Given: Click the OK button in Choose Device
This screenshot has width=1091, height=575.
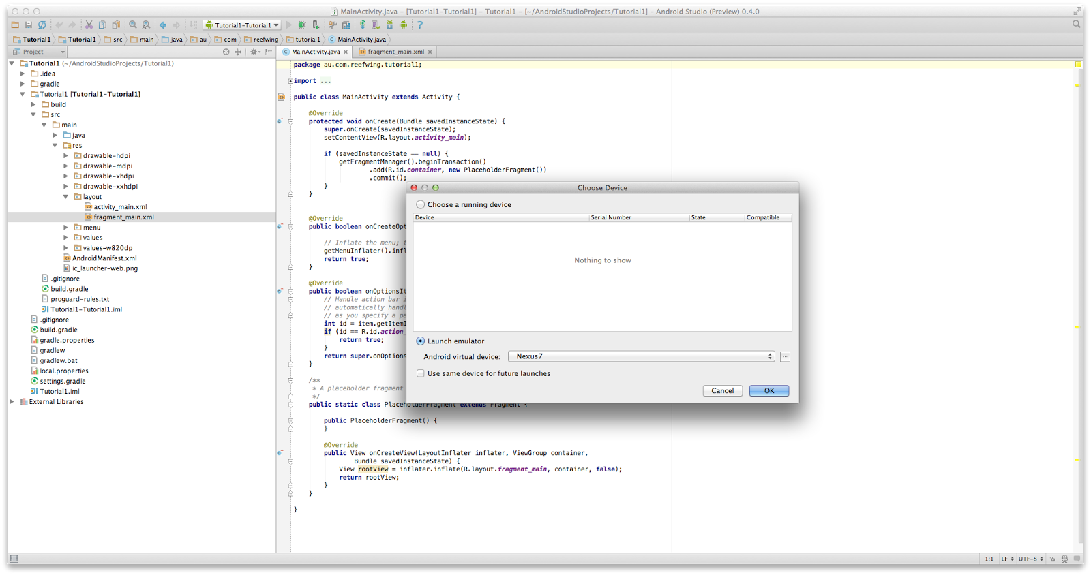Looking at the screenshot, I should [x=769, y=391].
